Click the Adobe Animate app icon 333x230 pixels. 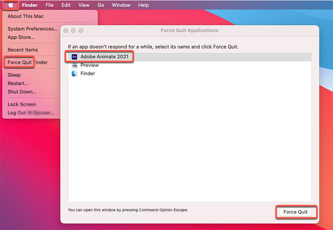click(74, 57)
